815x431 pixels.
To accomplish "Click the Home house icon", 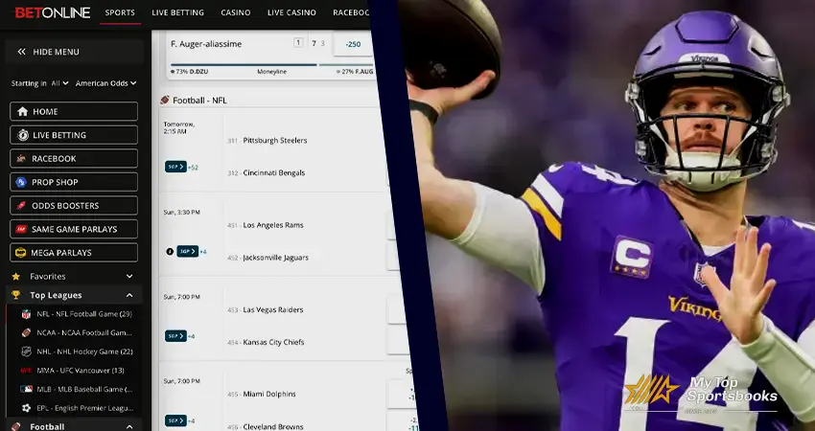I will click(22, 112).
